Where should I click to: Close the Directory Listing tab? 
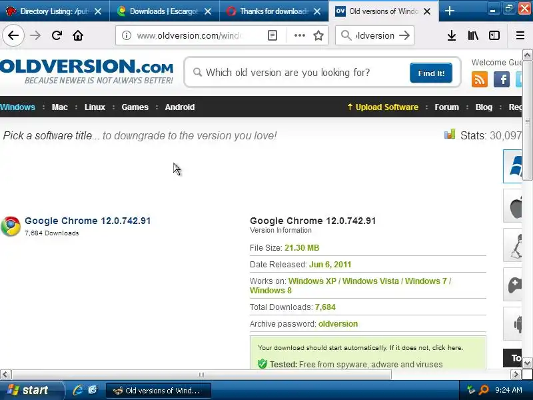point(98,11)
